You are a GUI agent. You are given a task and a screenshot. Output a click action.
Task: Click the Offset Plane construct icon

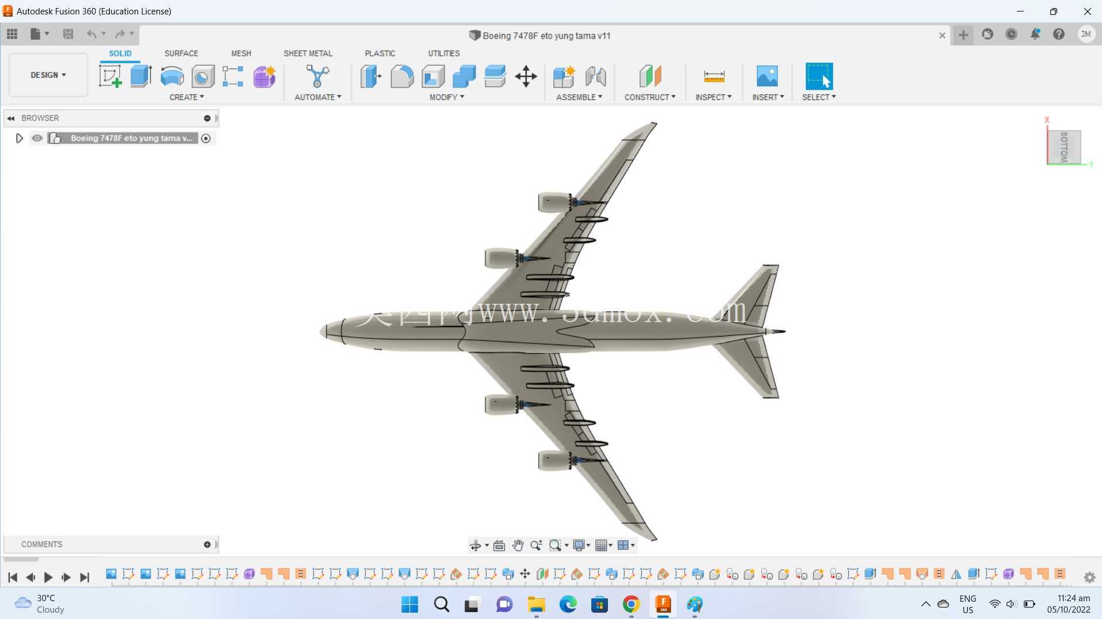pyautogui.click(x=650, y=76)
